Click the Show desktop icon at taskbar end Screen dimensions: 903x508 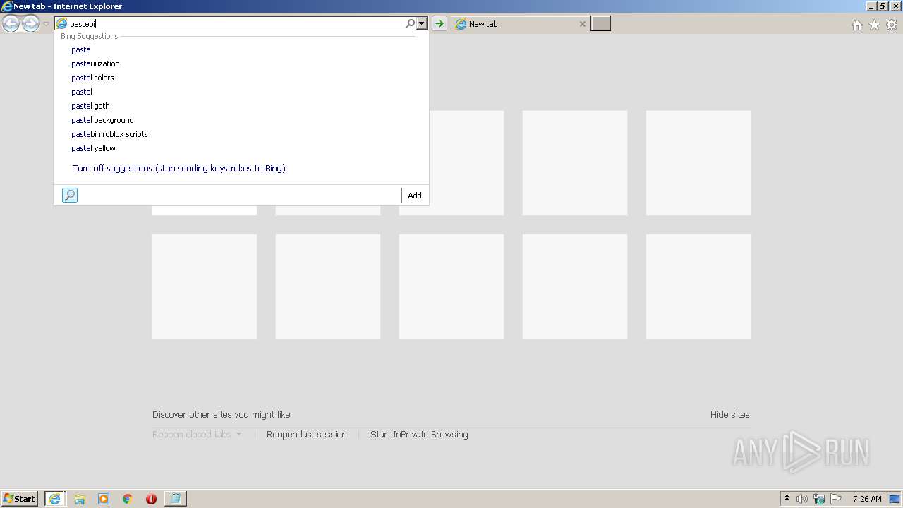[895, 499]
